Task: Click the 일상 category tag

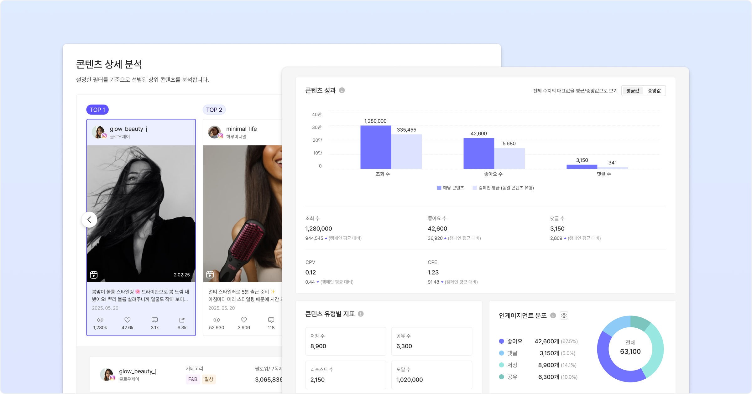Action: coord(209,379)
